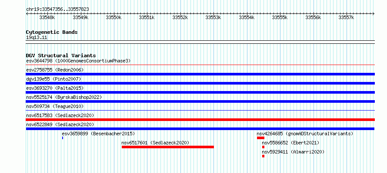The image size is (387, 173).
Task: Select the red nsv6517583 Sedlazeck2020 full-width bar
Action: coord(200,120)
